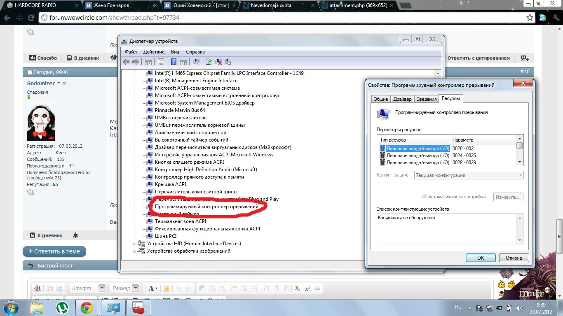The height and width of the screenshot is (316, 563).
Task: Click the resource list scrollbar down arrow
Action: coord(520,162)
